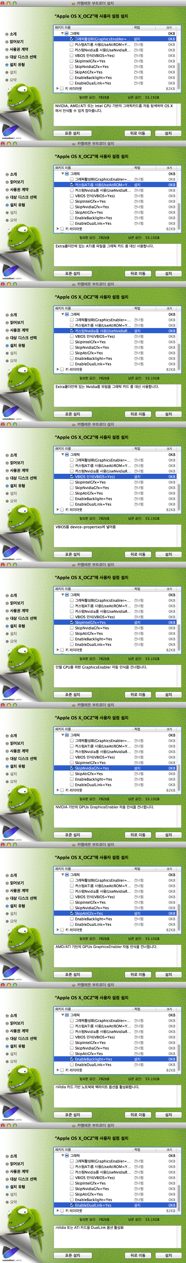186x1263 pixels.
Task: Uncheck the checked SkipIntelGfx option
Action: [71, 622]
